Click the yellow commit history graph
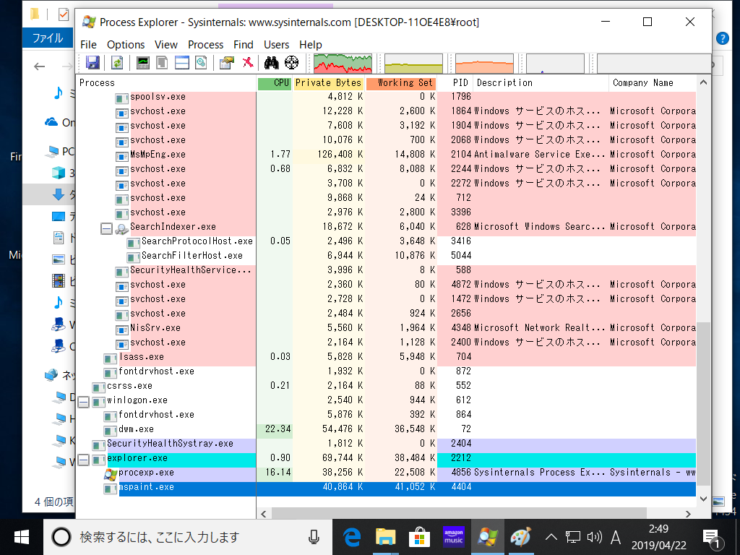The width and height of the screenshot is (740, 555). [x=413, y=64]
